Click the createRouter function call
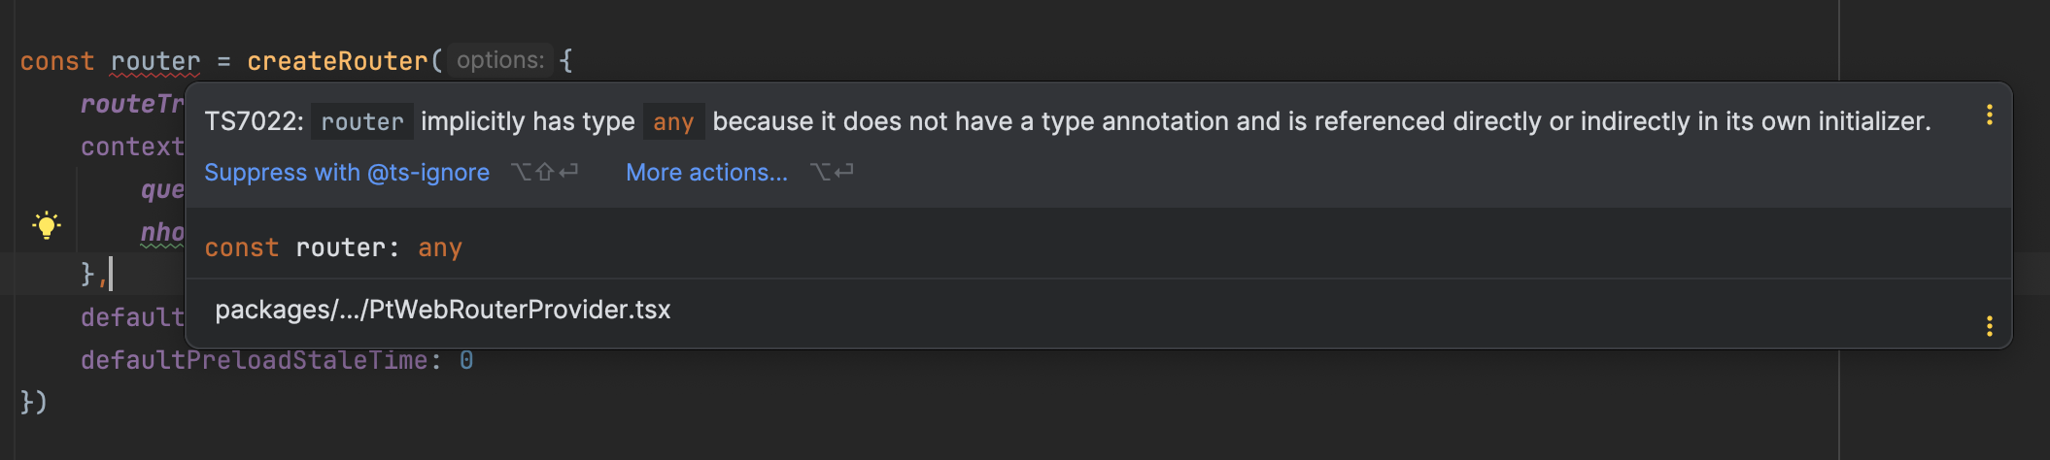 [x=337, y=61]
